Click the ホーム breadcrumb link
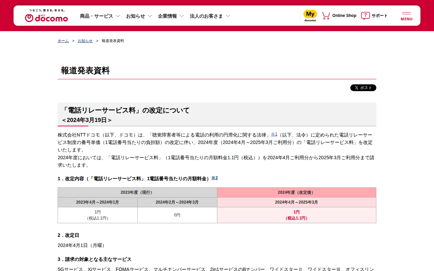Screen dimensions: 434x271 (63, 41)
